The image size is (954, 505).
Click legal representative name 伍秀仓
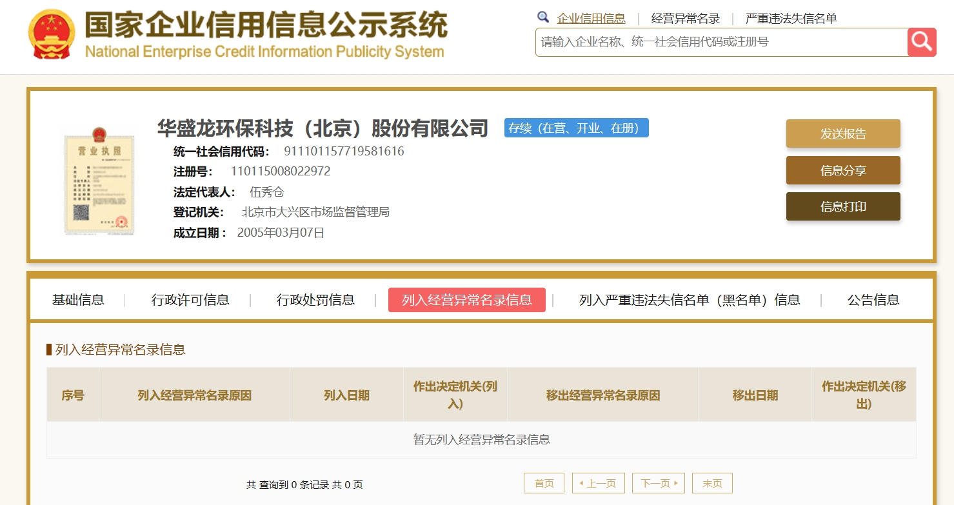tap(267, 192)
